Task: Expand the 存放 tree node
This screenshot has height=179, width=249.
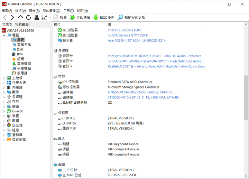Action: [x=4, y=102]
